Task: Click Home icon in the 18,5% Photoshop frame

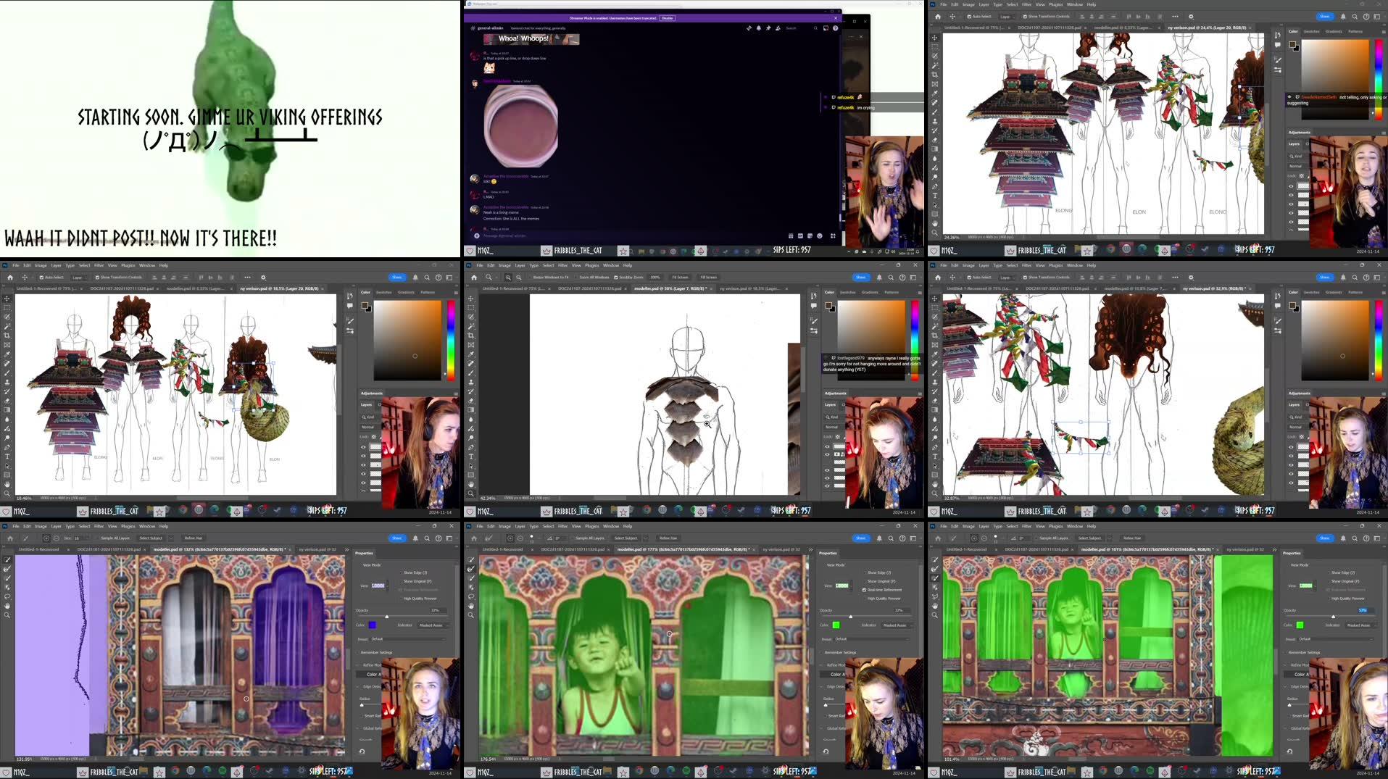Action: pos(10,278)
